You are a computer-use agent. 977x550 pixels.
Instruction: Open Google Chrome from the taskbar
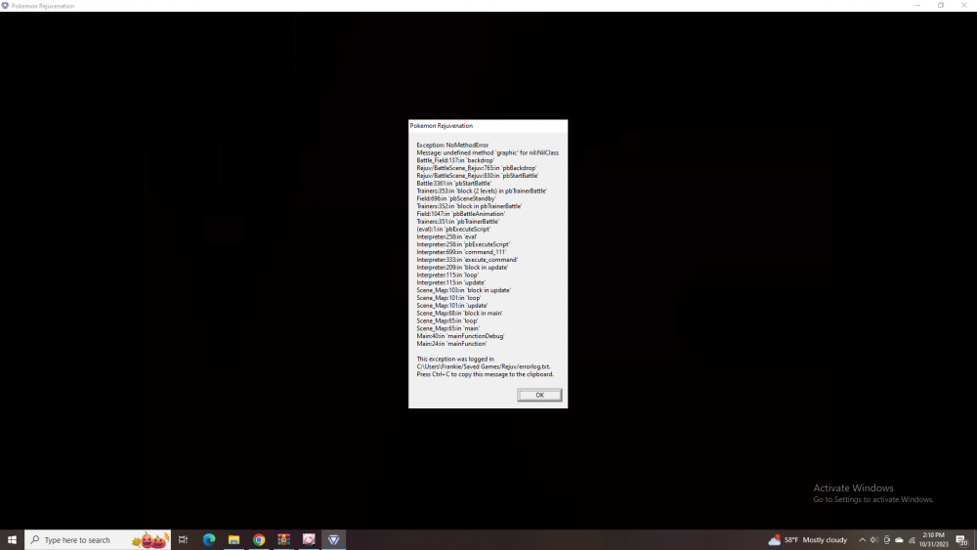point(259,539)
